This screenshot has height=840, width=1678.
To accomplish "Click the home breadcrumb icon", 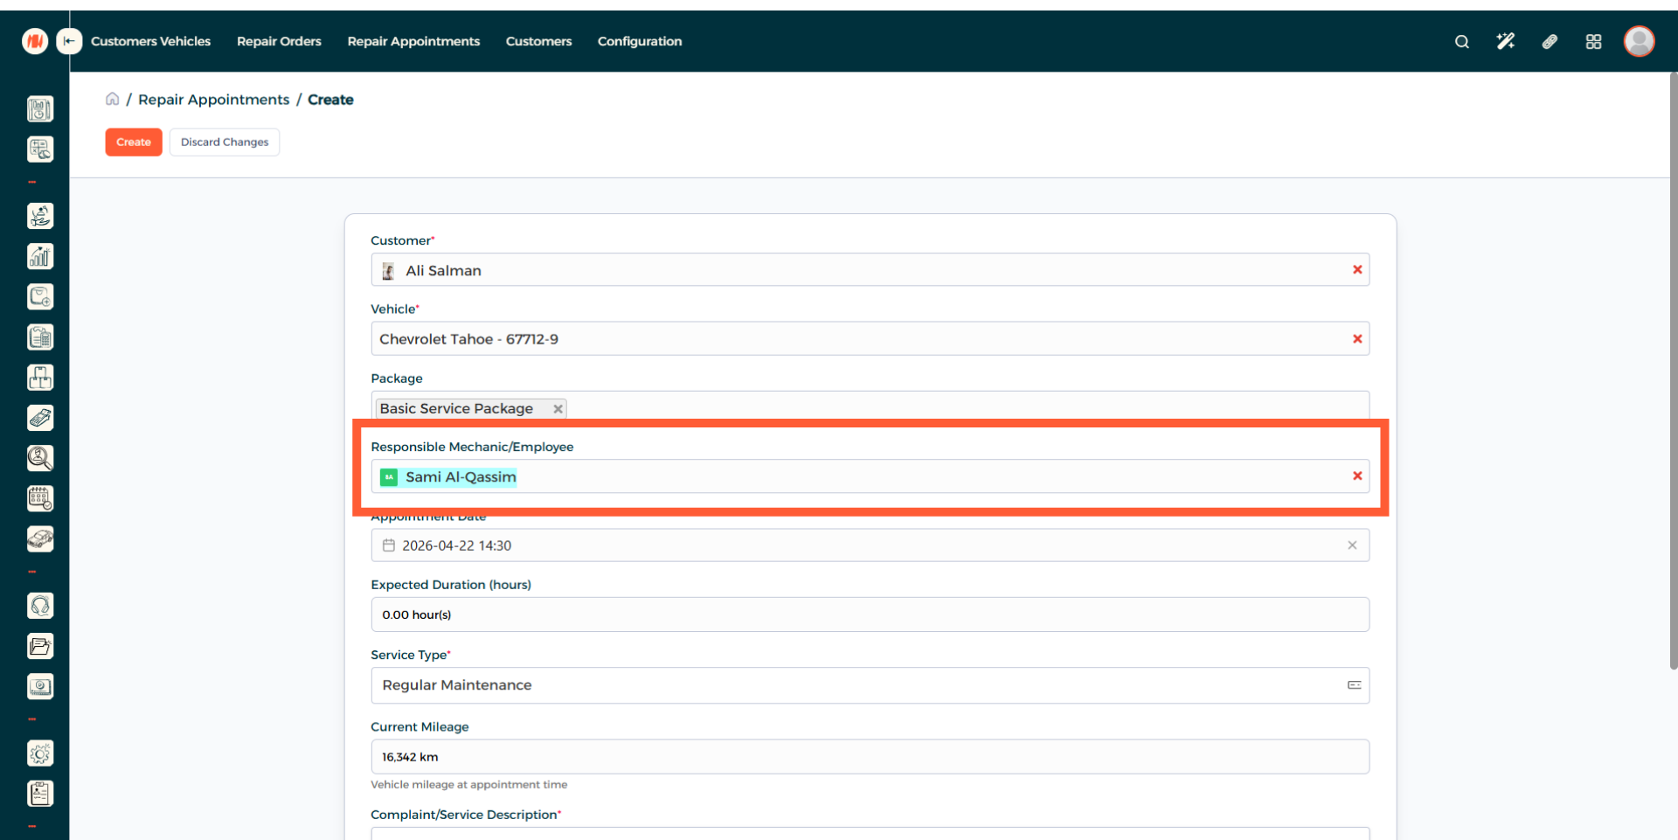I will click(x=113, y=99).
